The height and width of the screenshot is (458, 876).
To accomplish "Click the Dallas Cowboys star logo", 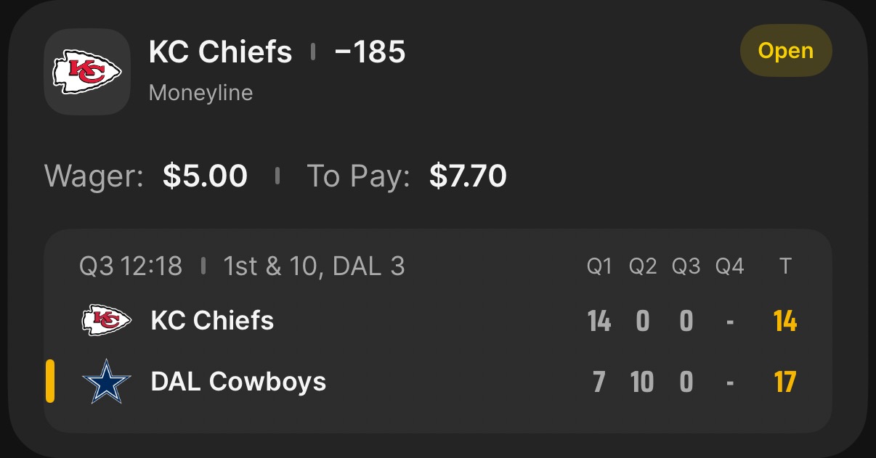I will [106, 381].
